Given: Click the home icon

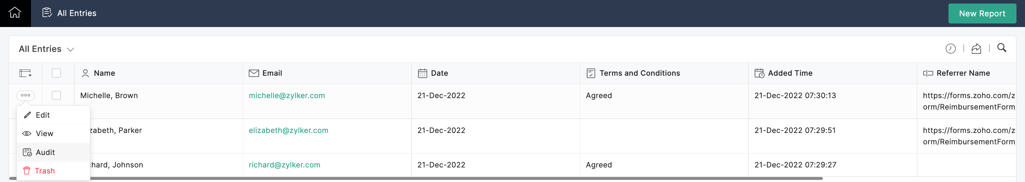Looking at the screenshot, I should (15, 13).
